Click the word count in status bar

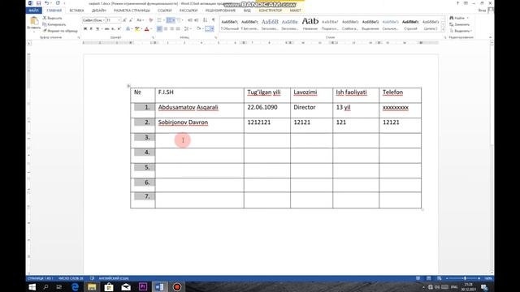coord(71,278)
